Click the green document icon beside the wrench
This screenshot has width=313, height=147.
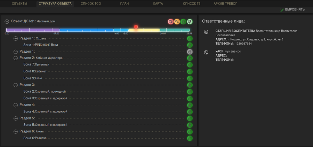click(x=183, y=22)
